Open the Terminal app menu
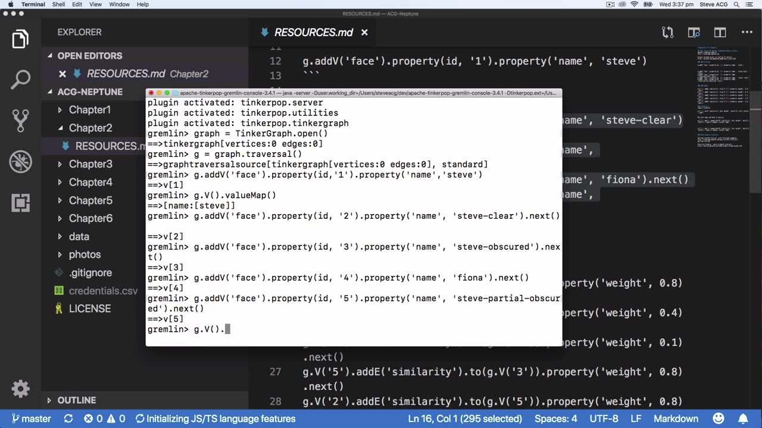This screenshot has width=762, height=428. pos(33,4)
